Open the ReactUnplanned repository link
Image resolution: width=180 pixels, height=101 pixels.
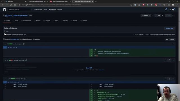pos(21,15)
